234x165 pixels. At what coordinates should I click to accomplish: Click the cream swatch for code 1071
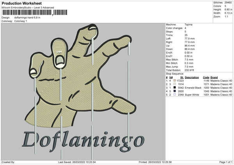(175, 84)
